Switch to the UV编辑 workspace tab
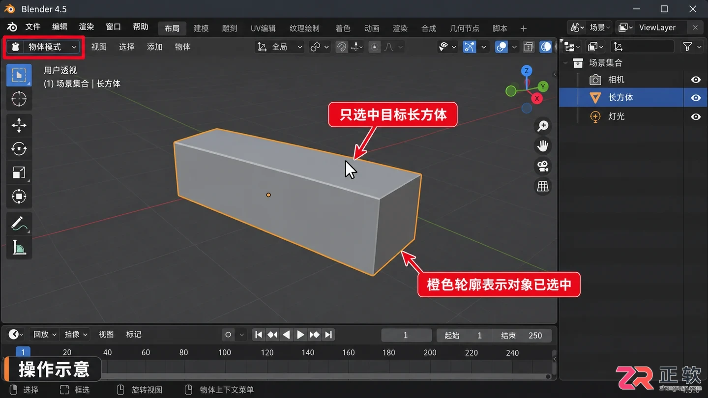The height and width of the screenshot is (398, 708). (263, 28)
